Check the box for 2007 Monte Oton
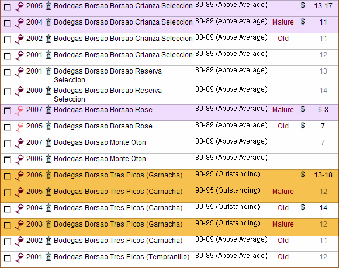Screen dimensions: 339x268 point(7,144)
